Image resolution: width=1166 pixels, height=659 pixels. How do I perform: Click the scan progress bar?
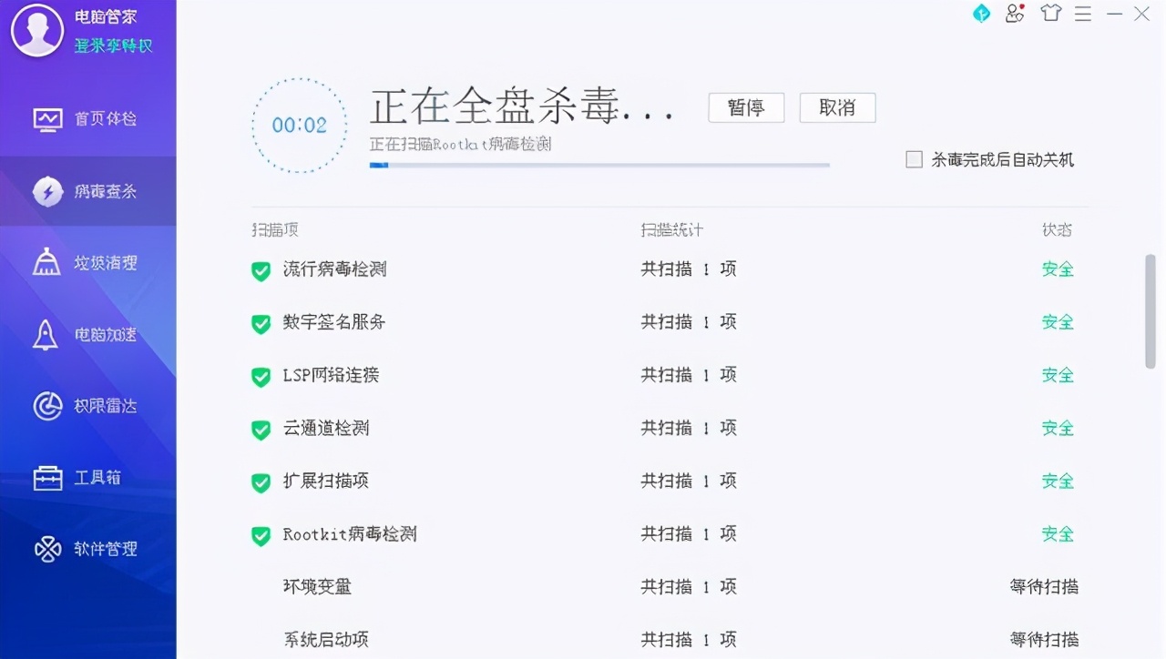599,166
